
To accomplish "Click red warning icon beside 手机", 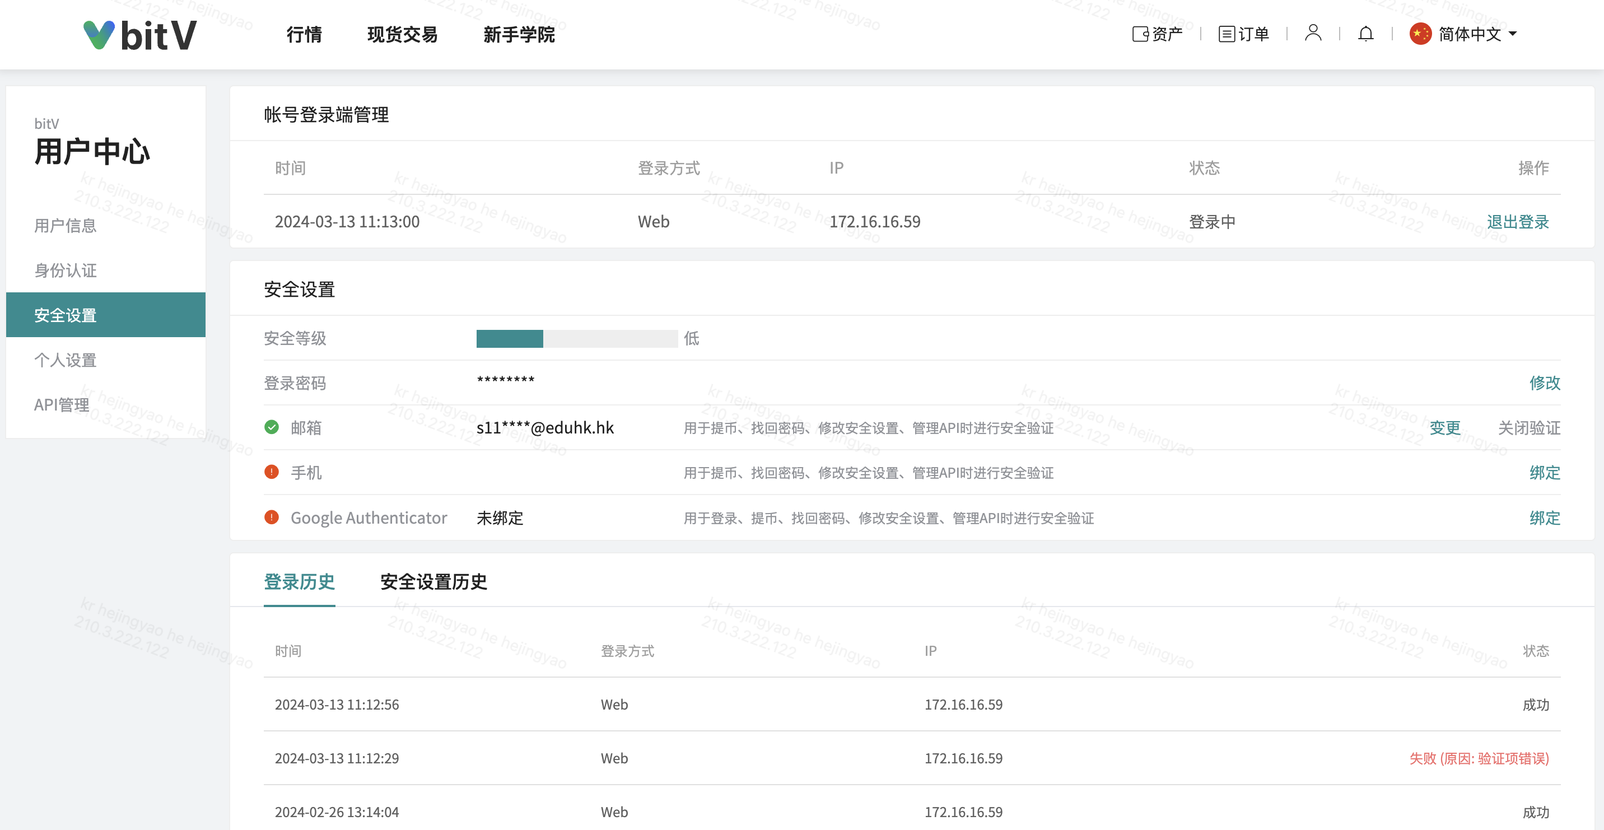I will (272, 472).
